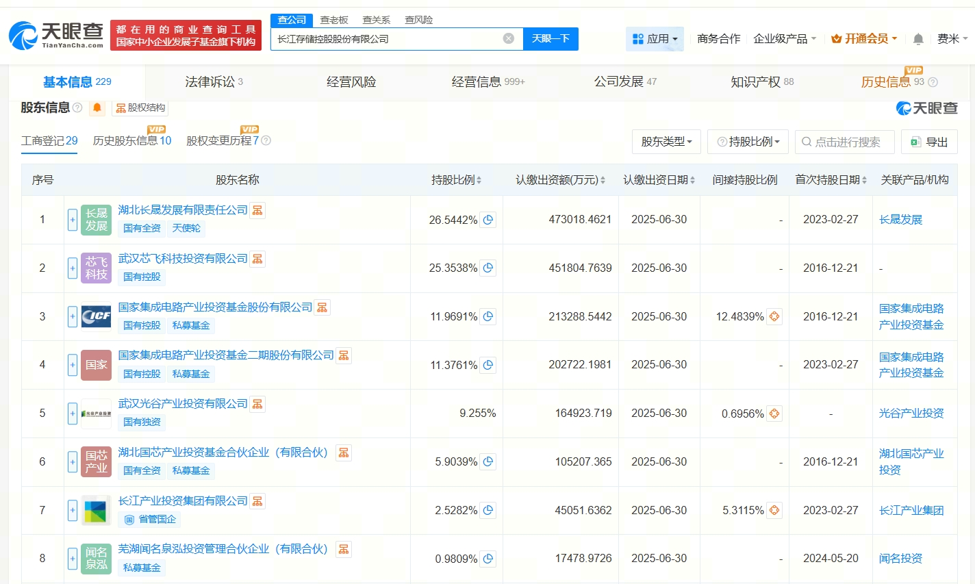Viewport: 975px width, 584px height.
Task: Switch to 公司发展 tab
Action: [625, 82]
